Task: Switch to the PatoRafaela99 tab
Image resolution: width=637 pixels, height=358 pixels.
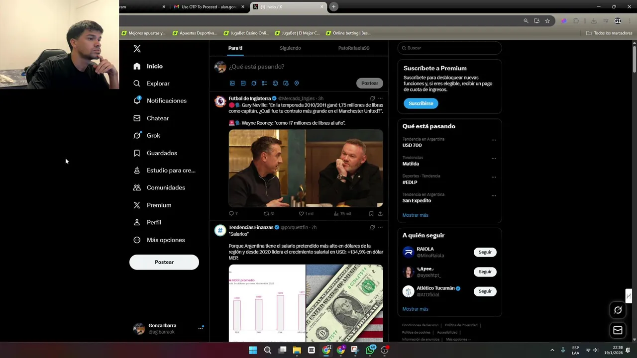Action: (354, 48)
